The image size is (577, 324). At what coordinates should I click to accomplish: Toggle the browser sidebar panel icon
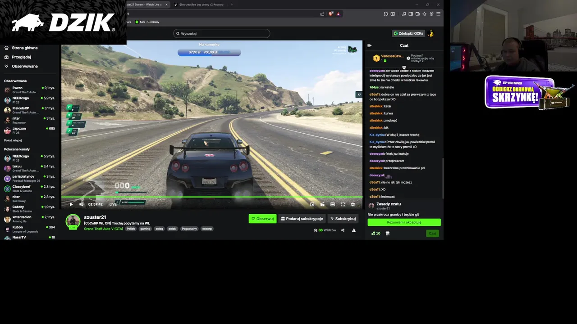point(411,14)
